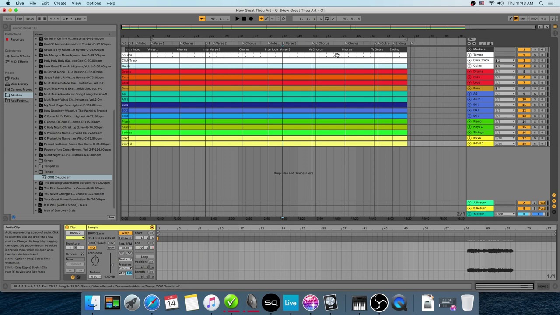
Task: Toggle the Automation Arm button
Action: pos(266,18)
